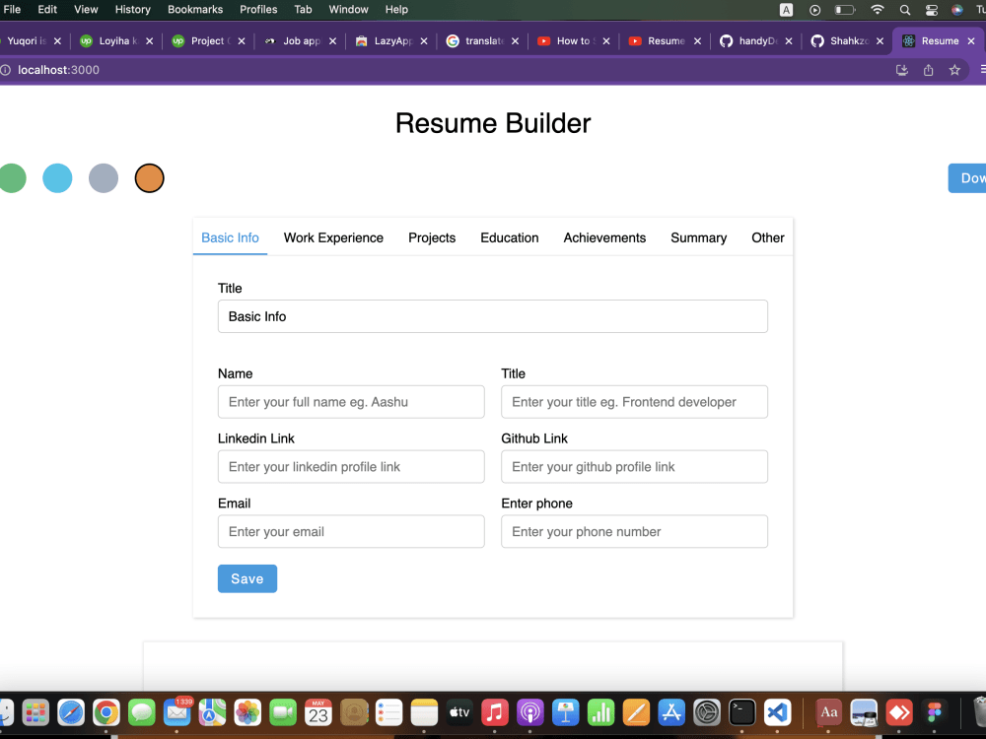Screen dimensions: 986x739
Task: Click the Download button at top right
Action: pos(969,178)
